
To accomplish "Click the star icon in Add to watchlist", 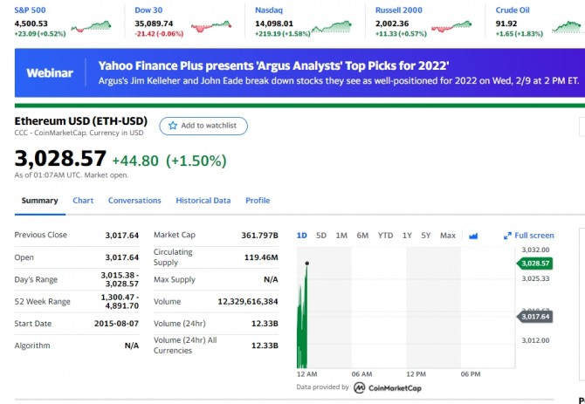I will (172, 126).
